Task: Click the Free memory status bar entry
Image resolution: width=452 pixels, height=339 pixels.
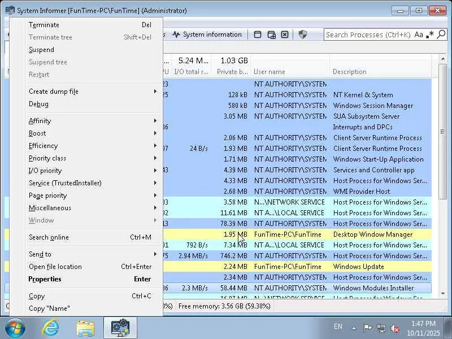Action: [224, 306]
